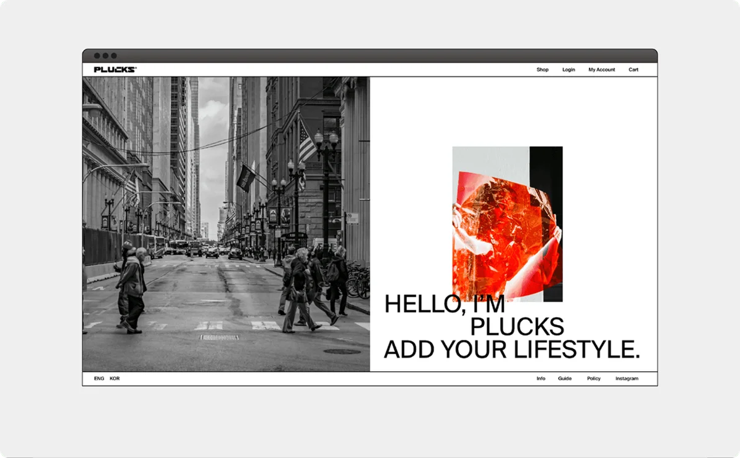This screenshot has width=740, height=458.
Task: Click the "HELLO, I'M" headline text
Action: [445, 305]
